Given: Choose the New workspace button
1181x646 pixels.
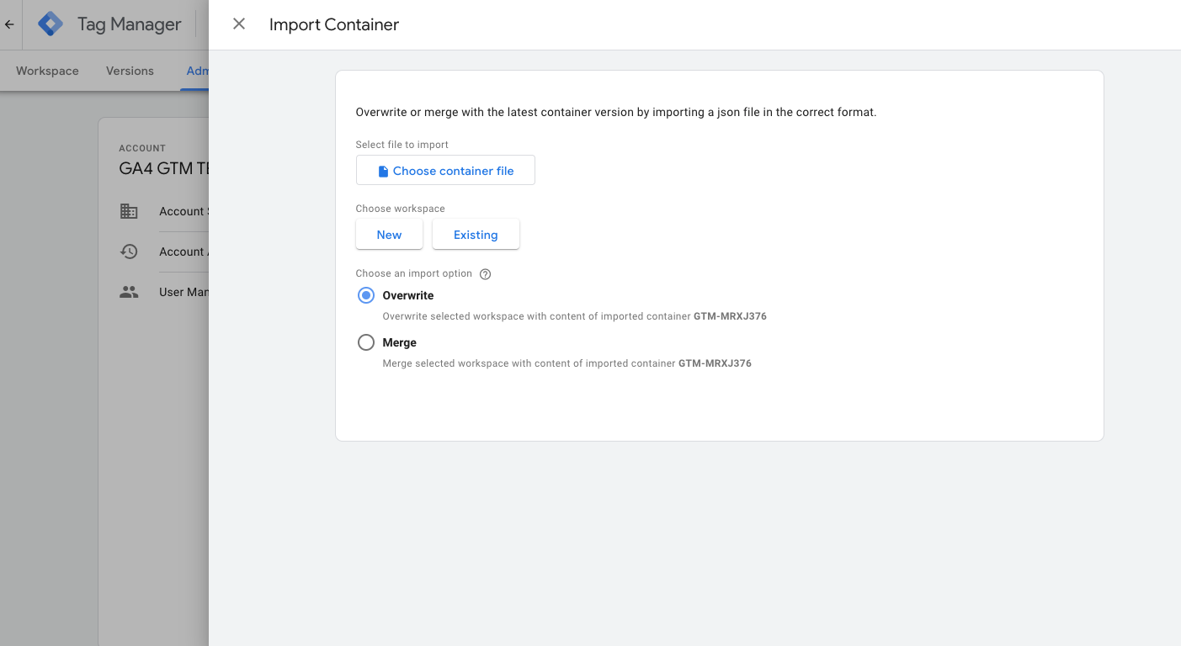Looking at the screenshot, I should tap(389, 235).
